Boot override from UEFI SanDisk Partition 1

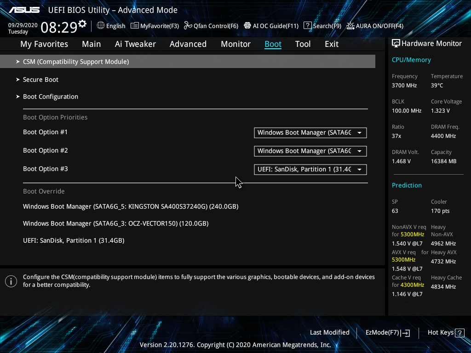tap(74, 241)
